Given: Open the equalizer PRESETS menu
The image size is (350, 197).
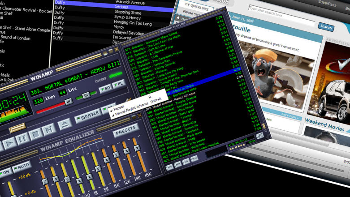Looking at the screenshot, I should point(125,130).
